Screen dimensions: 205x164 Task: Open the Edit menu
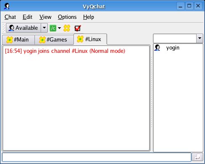[x=27, y=17]
